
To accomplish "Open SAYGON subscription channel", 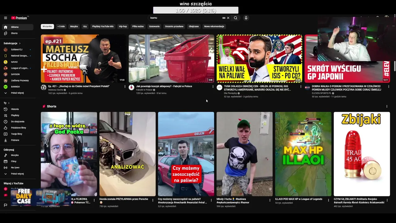I will tap(18, 74).
